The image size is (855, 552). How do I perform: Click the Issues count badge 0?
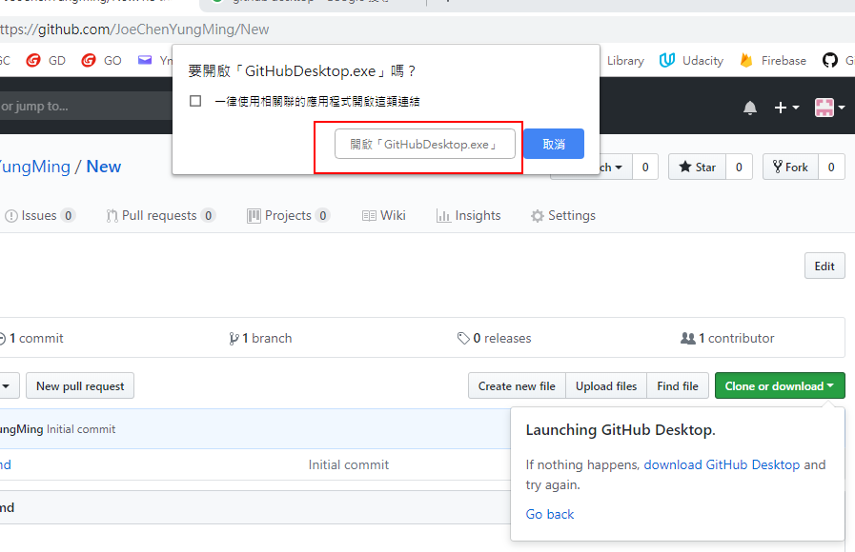click(68, 216)
